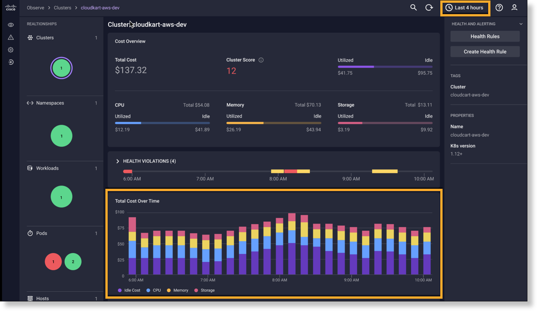This screenshot has height=311, width=537.
Task: Select the green Namespaces health circle
Action: 62,136
